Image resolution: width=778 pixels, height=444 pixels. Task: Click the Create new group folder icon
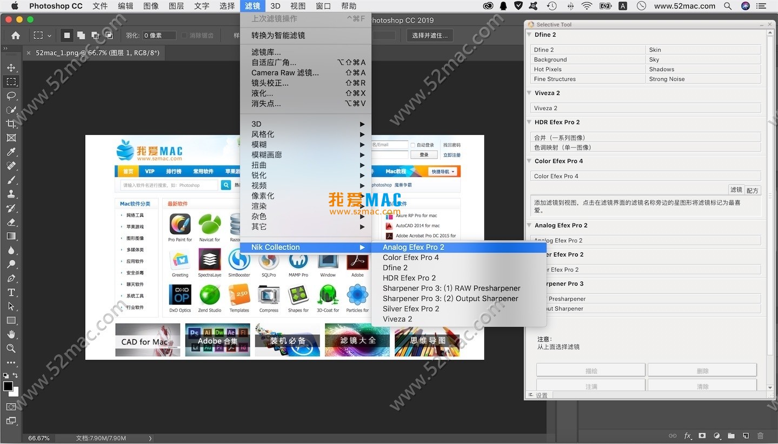(x=731, y=436)
